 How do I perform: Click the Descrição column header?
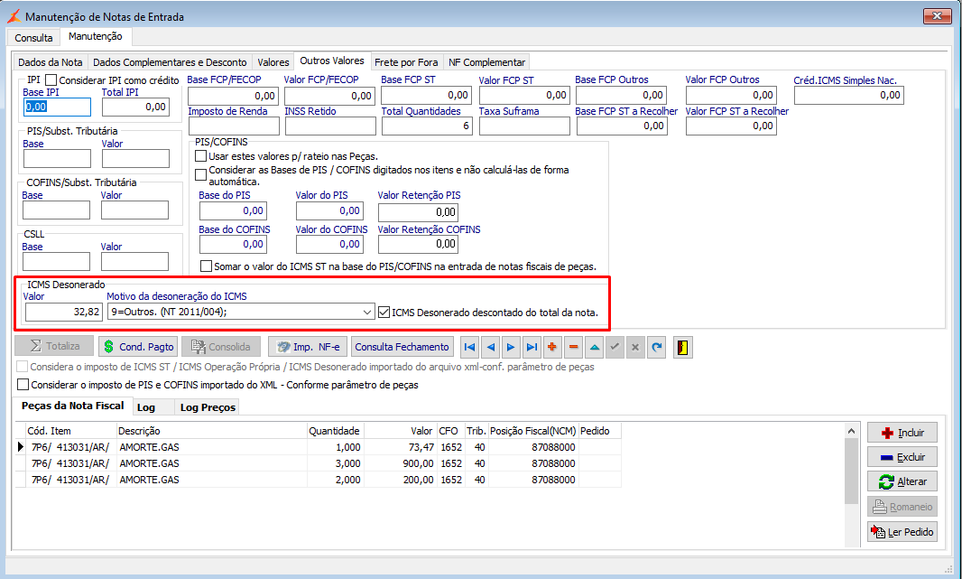(x=212, y=431)
